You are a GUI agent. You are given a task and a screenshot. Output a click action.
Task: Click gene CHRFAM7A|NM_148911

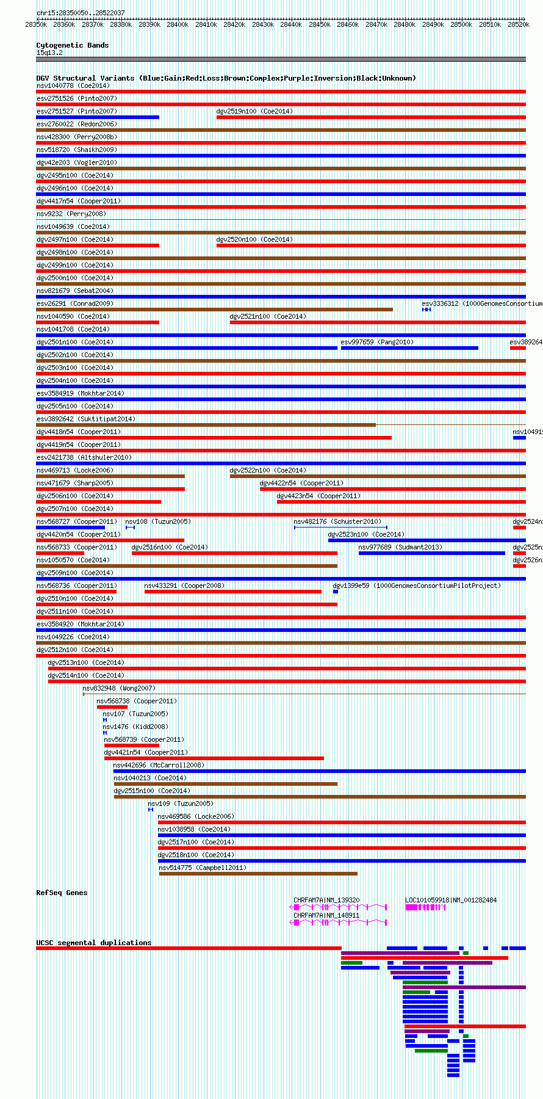(326, 916)
